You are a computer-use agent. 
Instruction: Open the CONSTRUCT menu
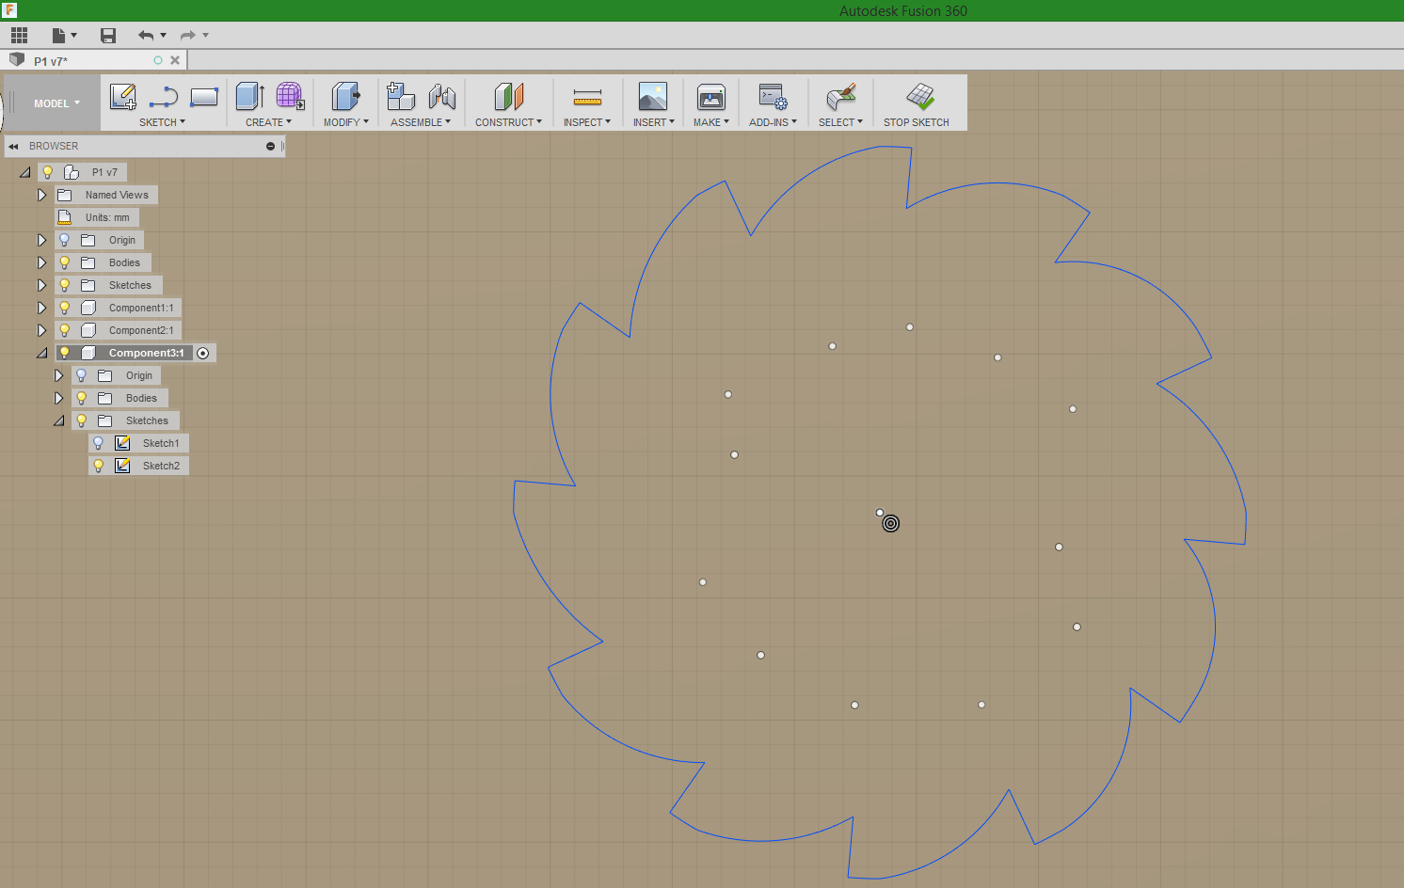point(508,122)
